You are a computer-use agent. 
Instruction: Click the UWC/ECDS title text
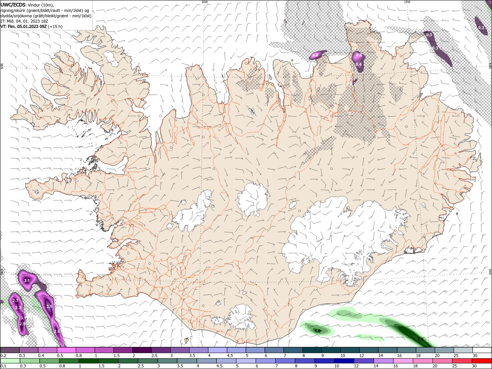13,5
